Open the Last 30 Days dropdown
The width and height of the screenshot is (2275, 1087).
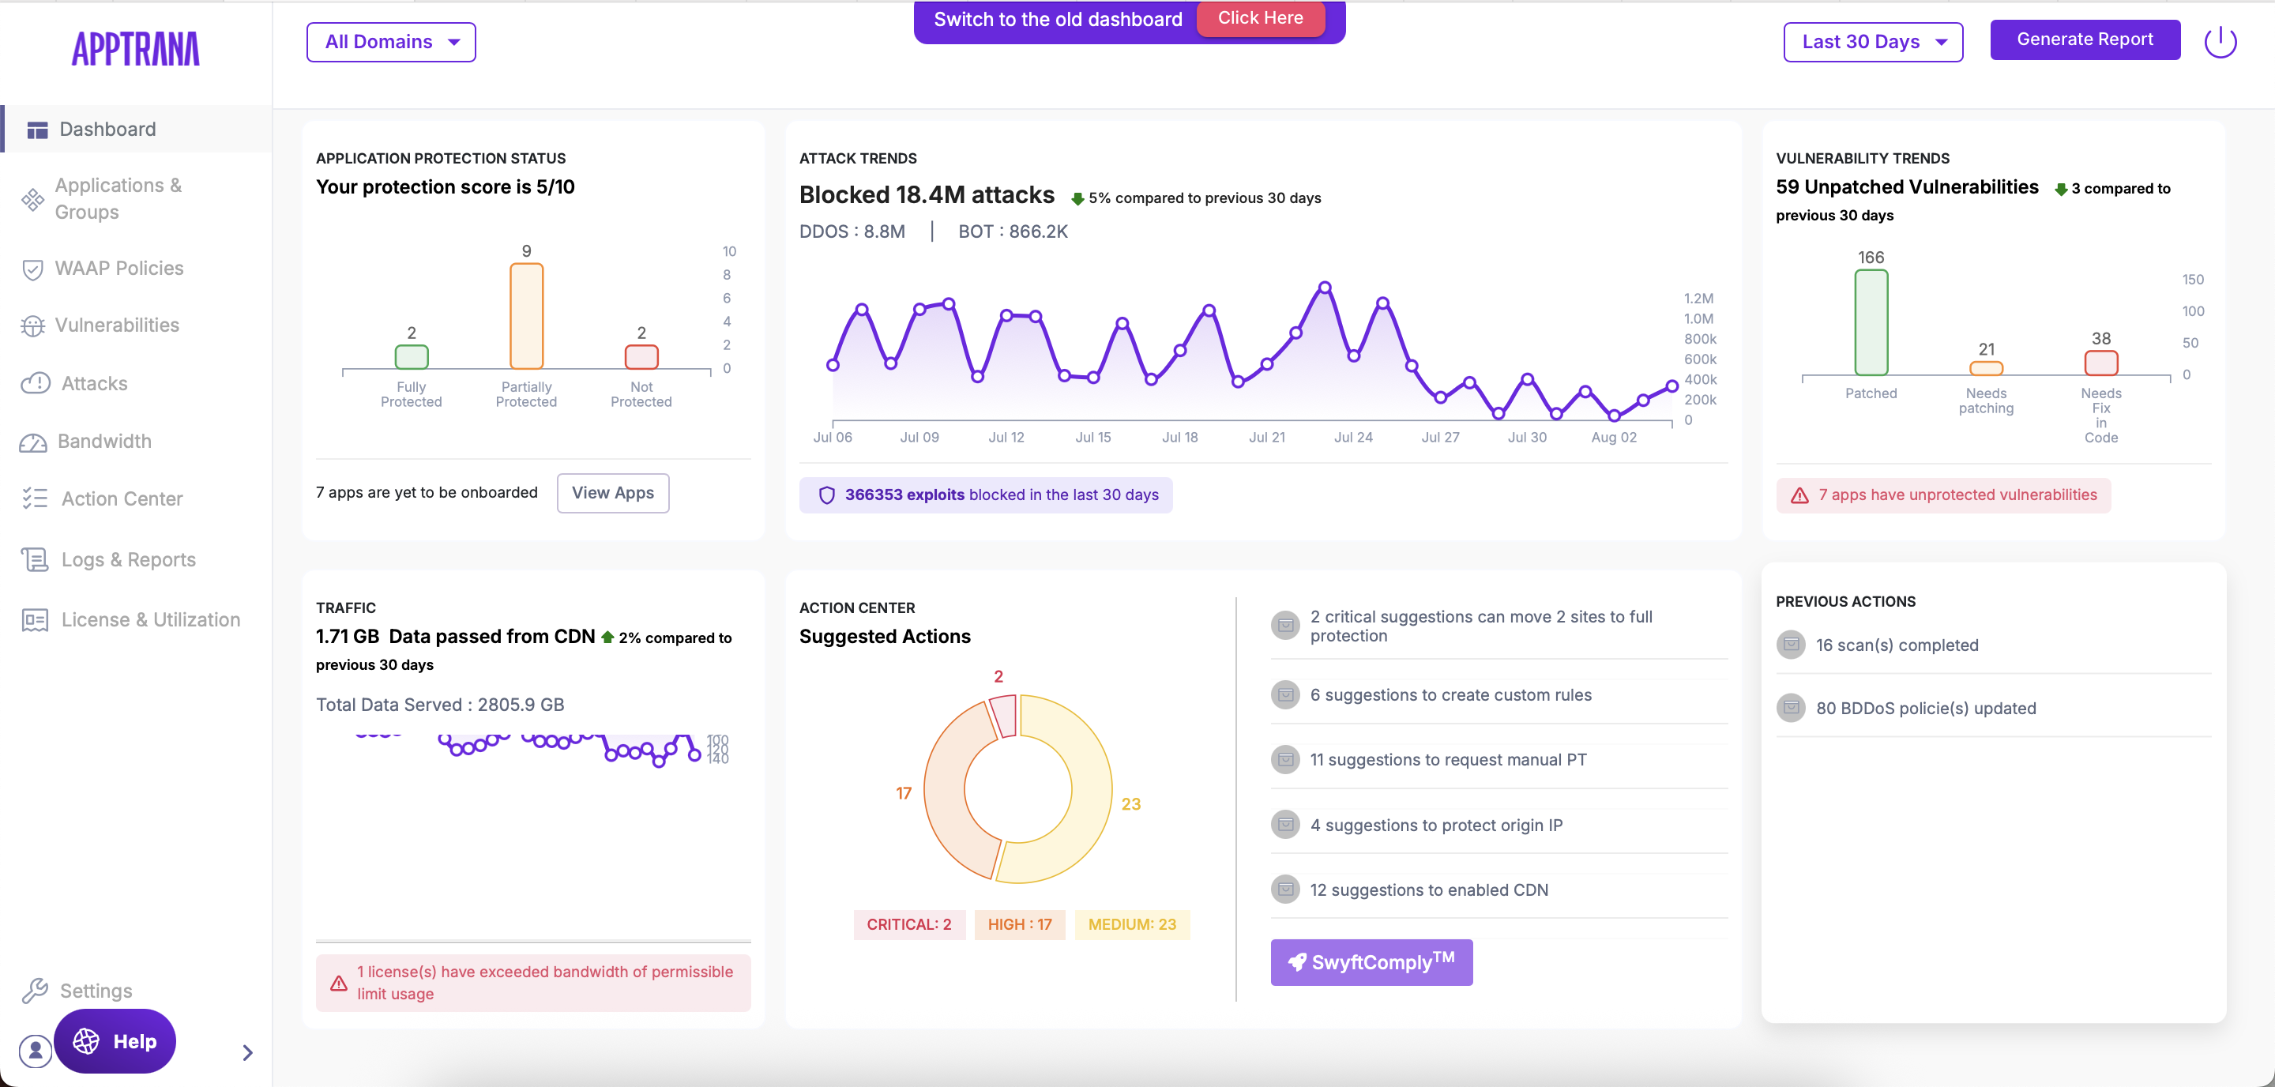coord(1872,43)
